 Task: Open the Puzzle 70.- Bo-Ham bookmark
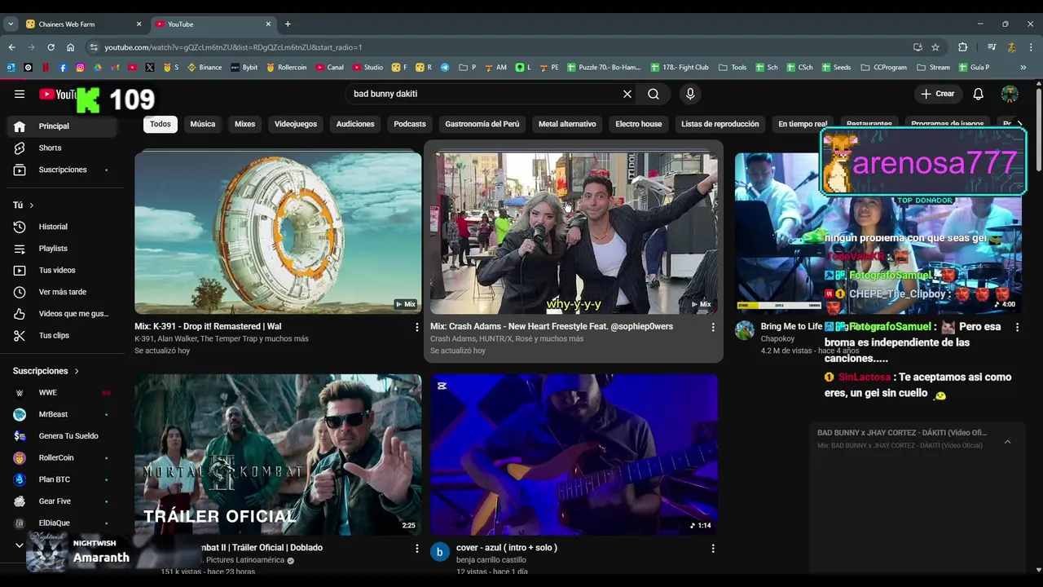(604, 68)
